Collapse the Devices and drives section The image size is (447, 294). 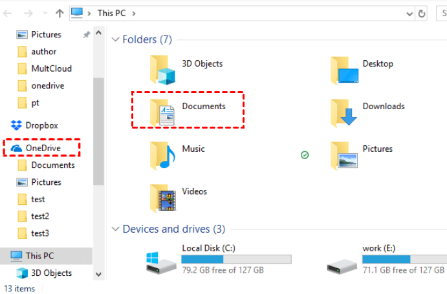[x=115, y=229]
